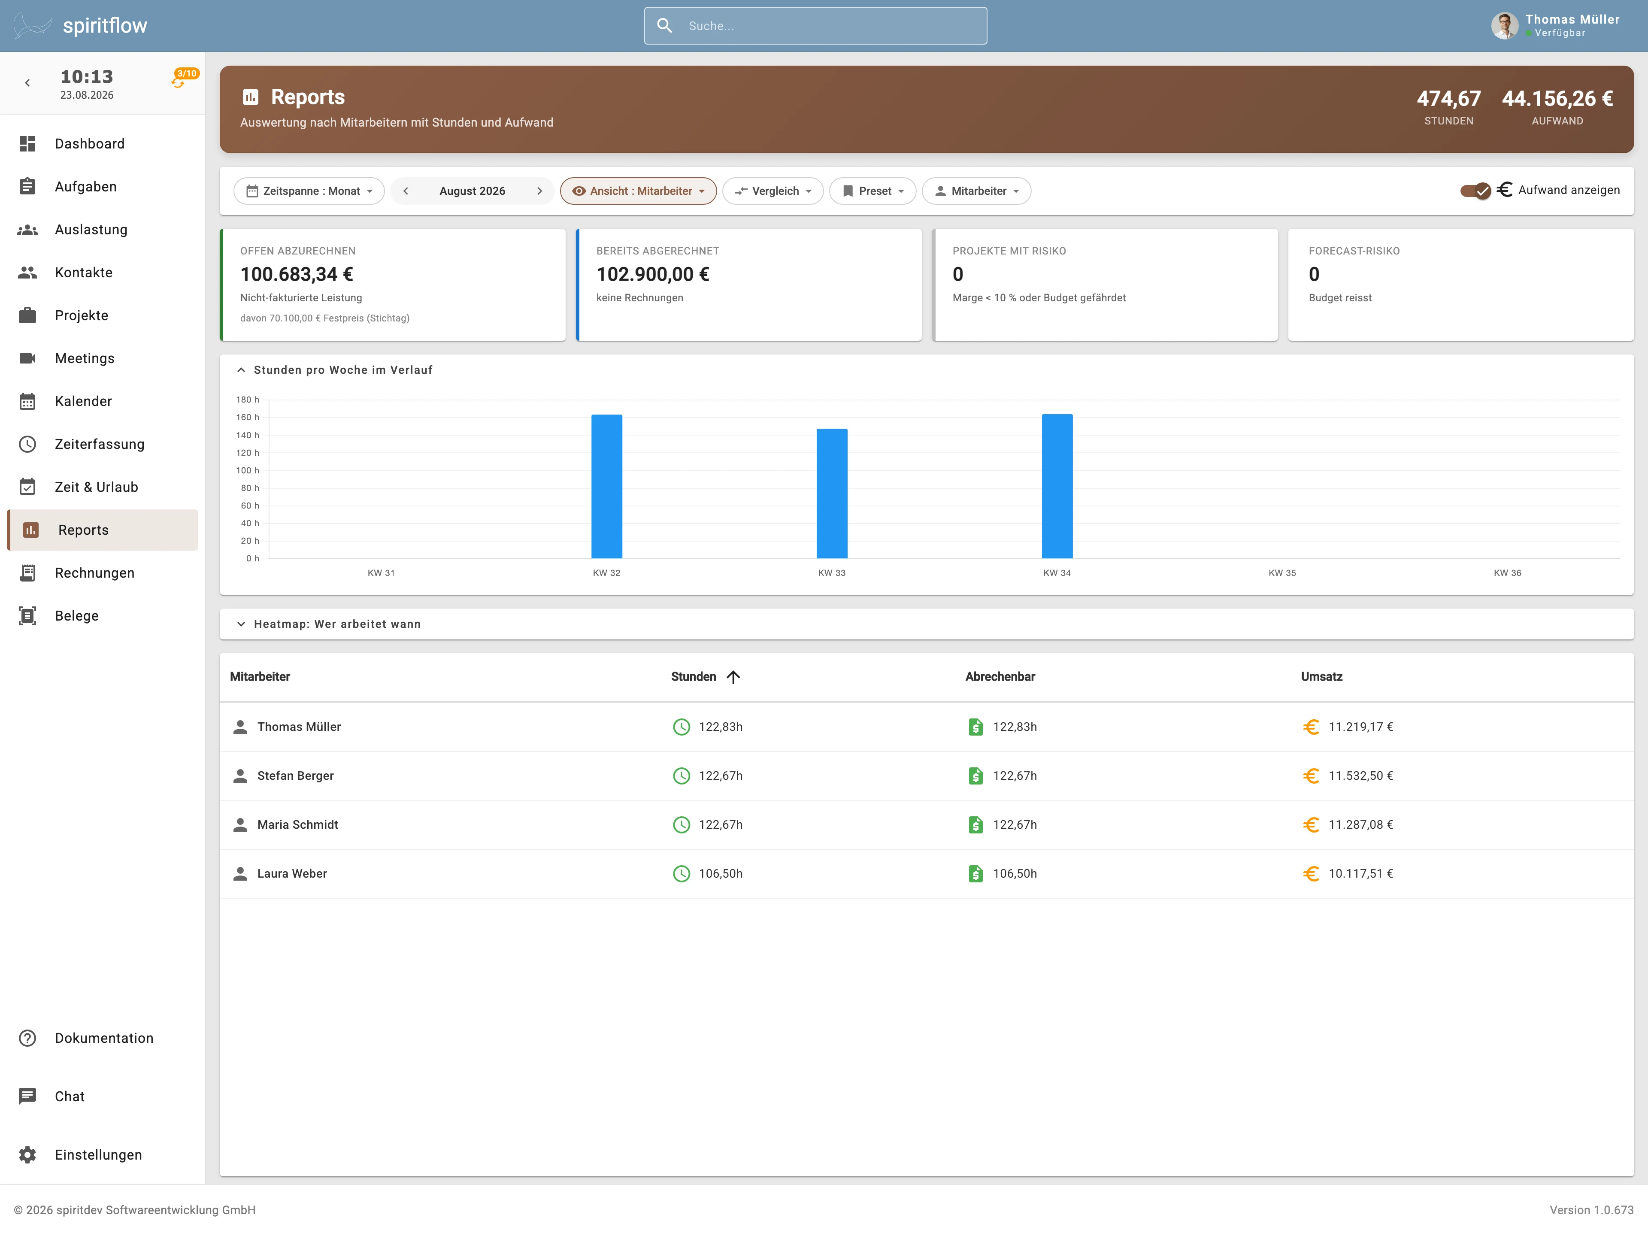1648x1236 pixels.
Task: Click the euro icon beside Aufwand anzeigen
Action: pyautogui.click(x=1504, y=190)
